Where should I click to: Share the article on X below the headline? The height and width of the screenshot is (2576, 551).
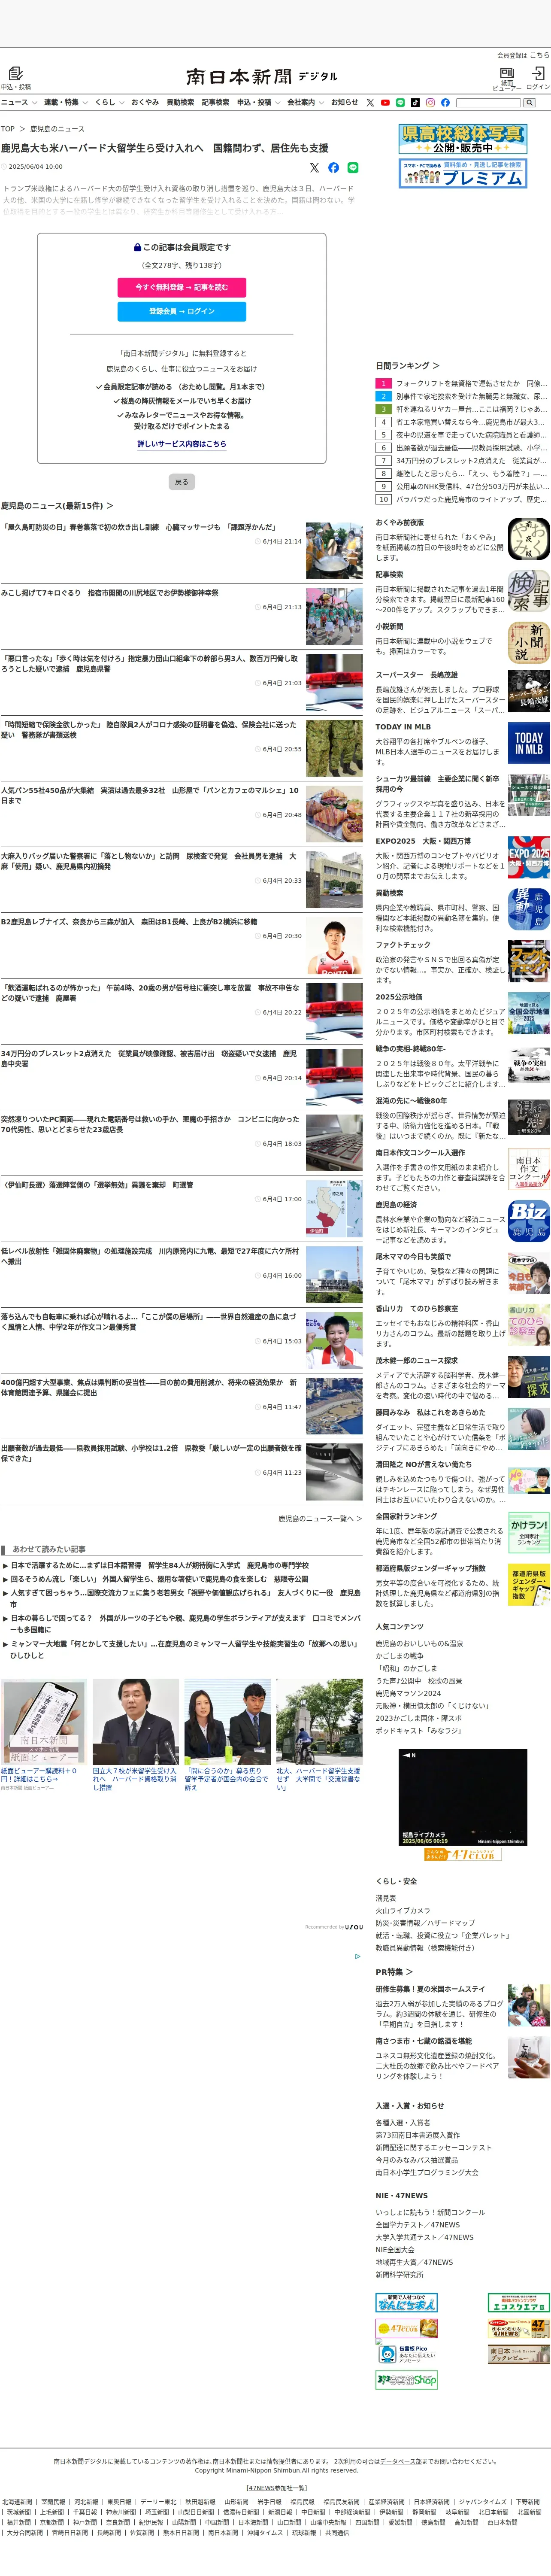click(314, 168)
